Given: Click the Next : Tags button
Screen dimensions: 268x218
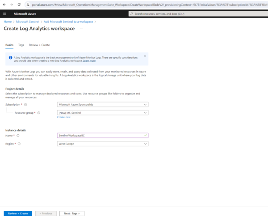Looking at the screenshot, I should coord(72,214).
